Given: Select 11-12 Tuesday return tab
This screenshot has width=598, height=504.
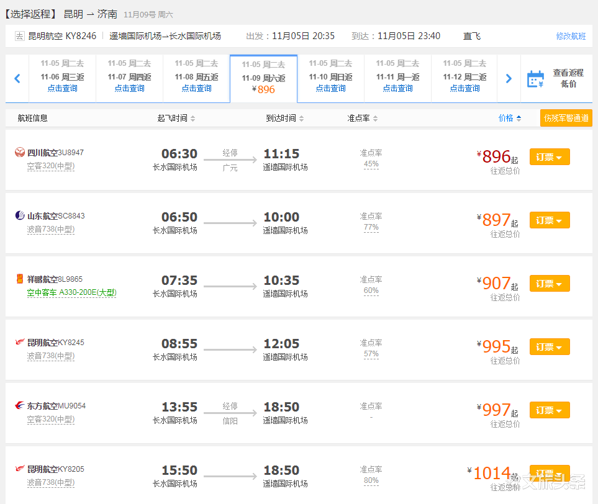Looking at the screenshot, I should click(x=464, y=79).
